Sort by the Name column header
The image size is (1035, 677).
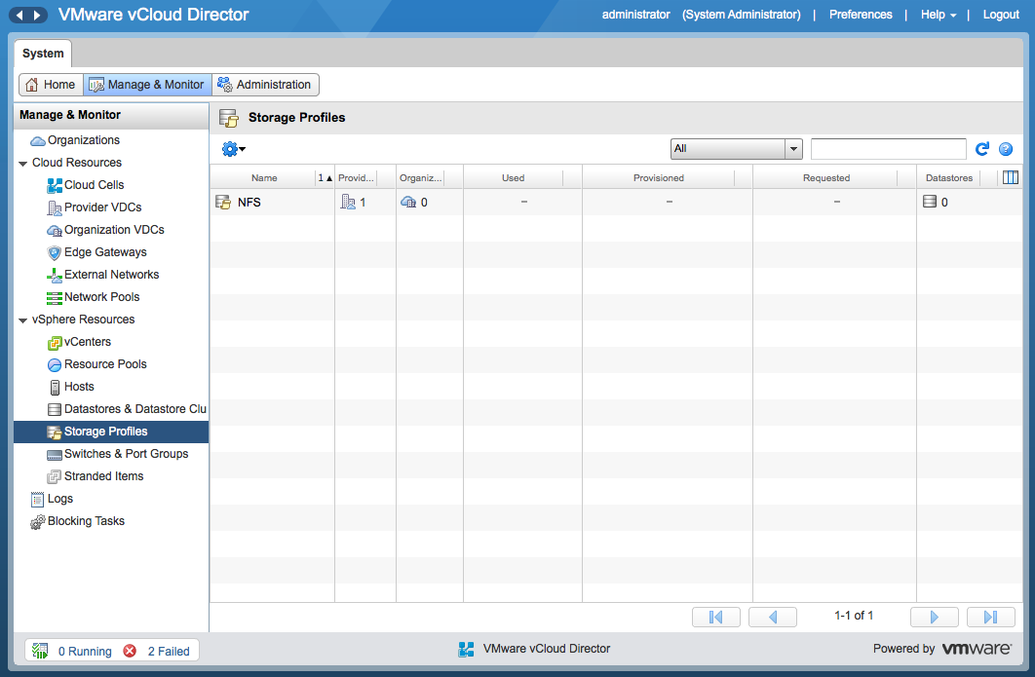[264, 177]
